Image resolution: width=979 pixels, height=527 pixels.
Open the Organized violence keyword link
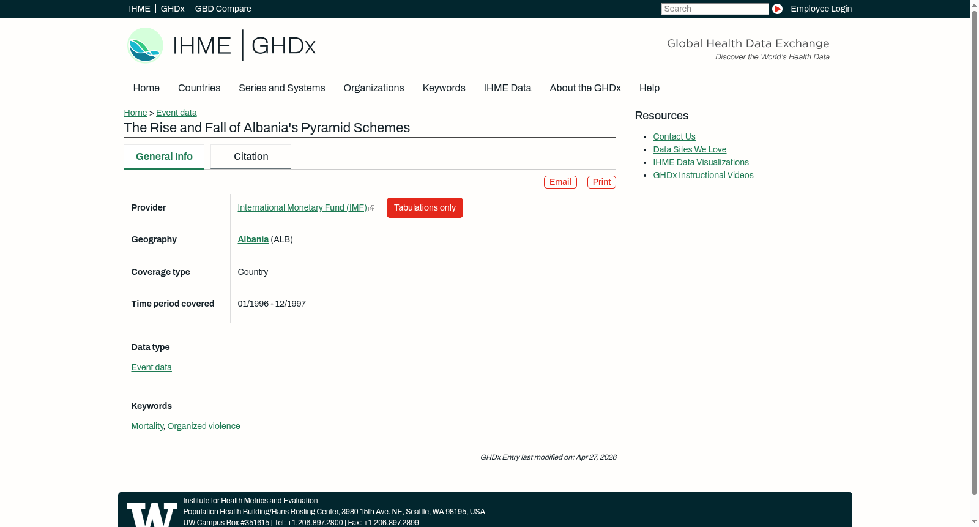[204, 426]
